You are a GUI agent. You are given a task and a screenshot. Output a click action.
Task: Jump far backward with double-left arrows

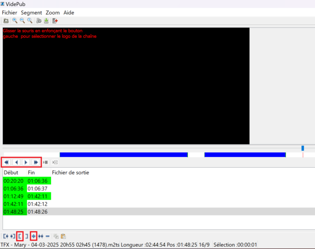tap(6, 162)
